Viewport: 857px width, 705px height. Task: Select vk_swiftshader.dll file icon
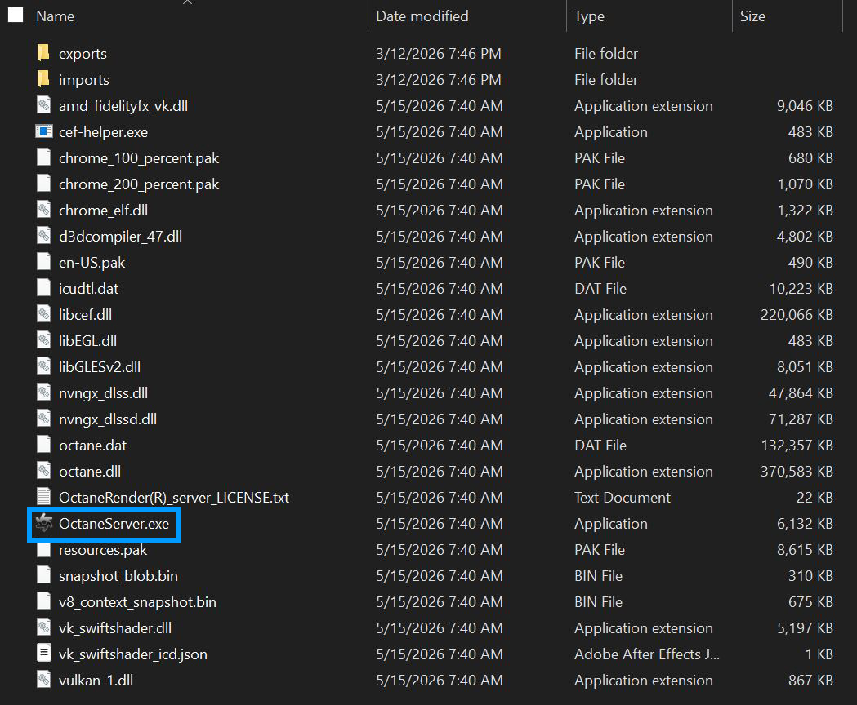(x=44, y=627)
